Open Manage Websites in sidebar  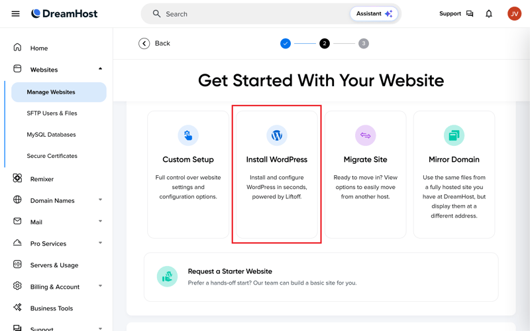tap(59, 92)
